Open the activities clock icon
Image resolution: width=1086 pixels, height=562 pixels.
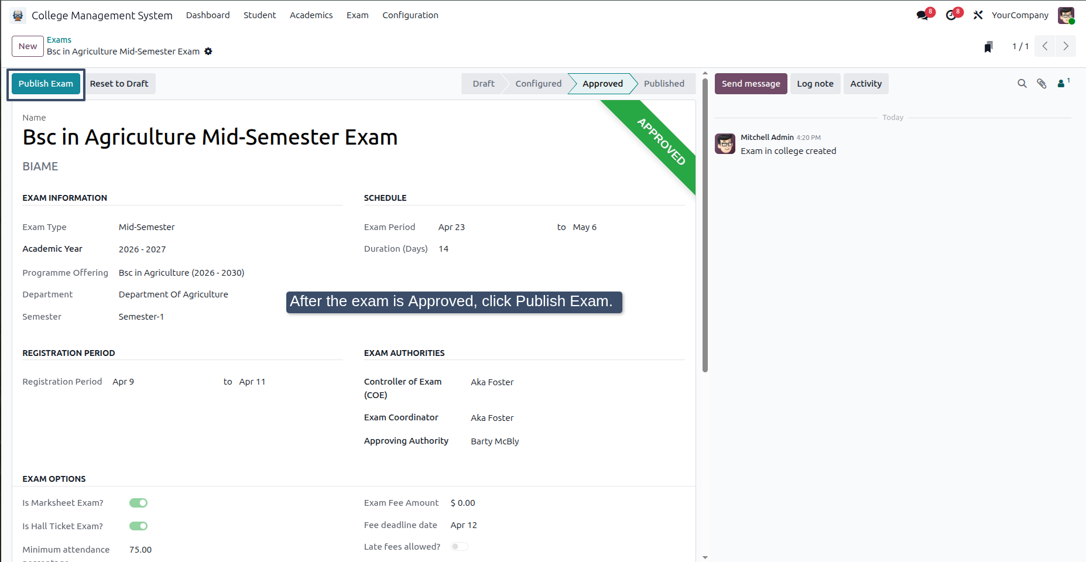pyautogui.click(x=952, y=15)
